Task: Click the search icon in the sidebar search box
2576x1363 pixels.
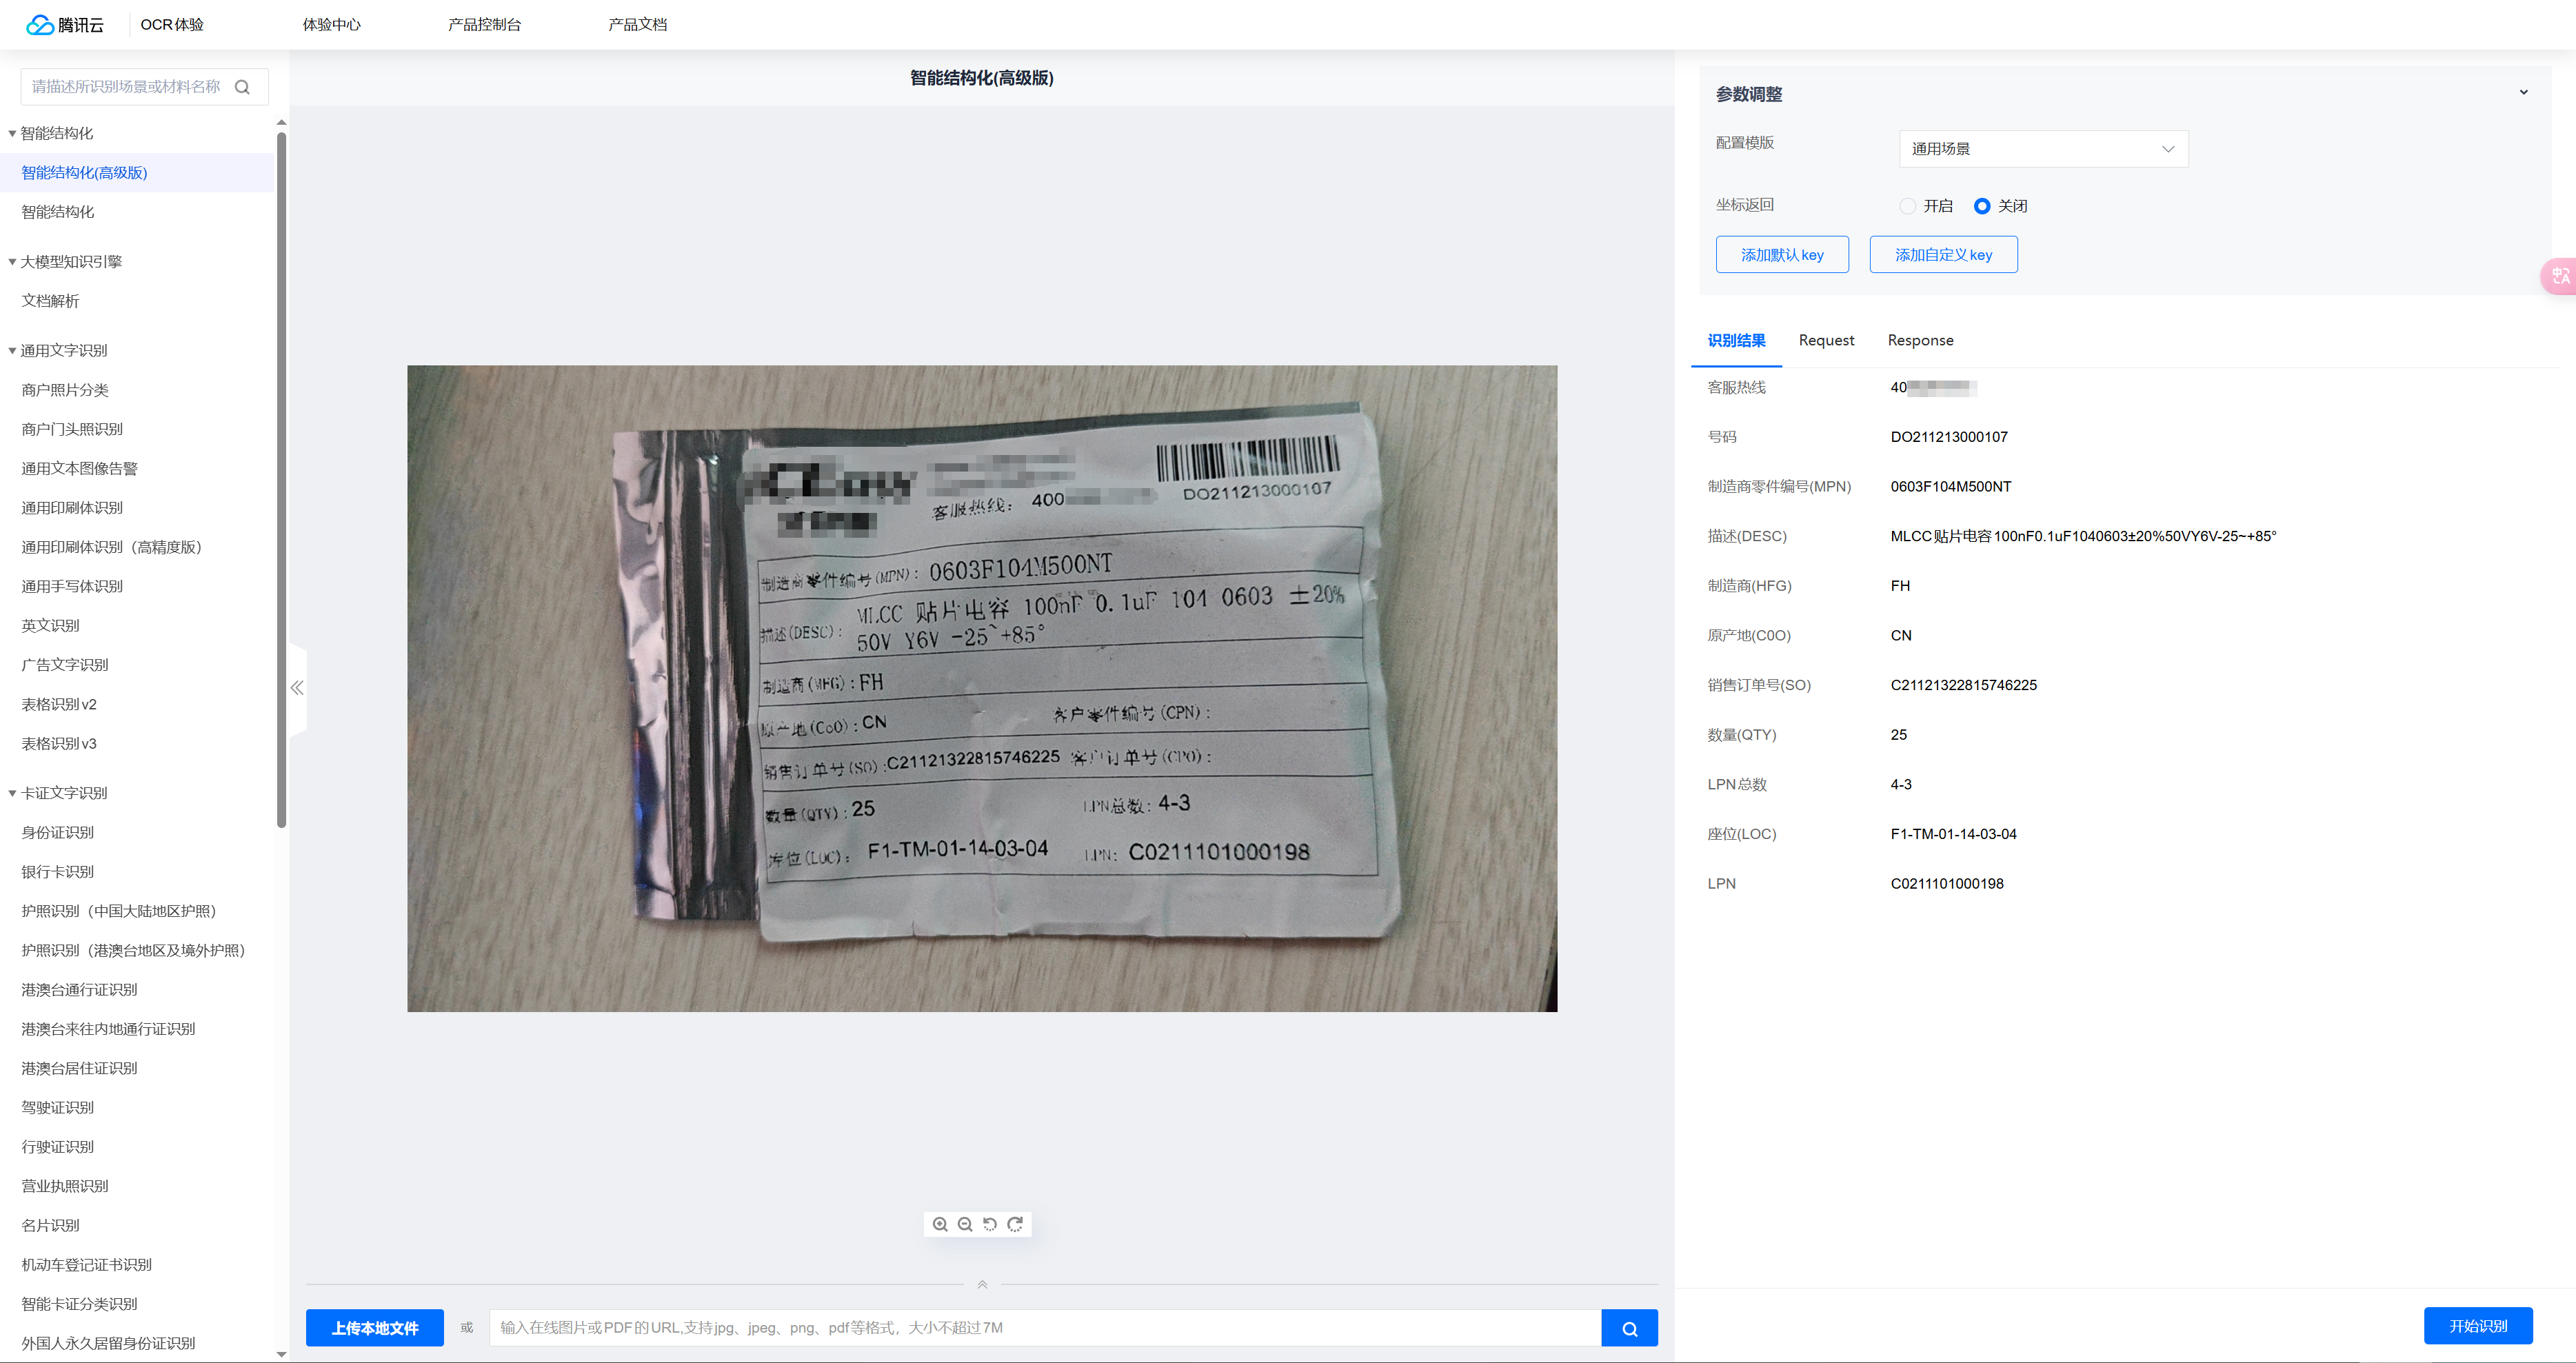Action: pyautogui.click(x=242, y=87)
